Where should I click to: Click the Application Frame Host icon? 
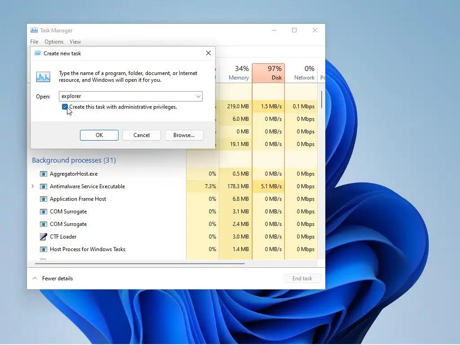pyautogui.click(x=44, y=199)
